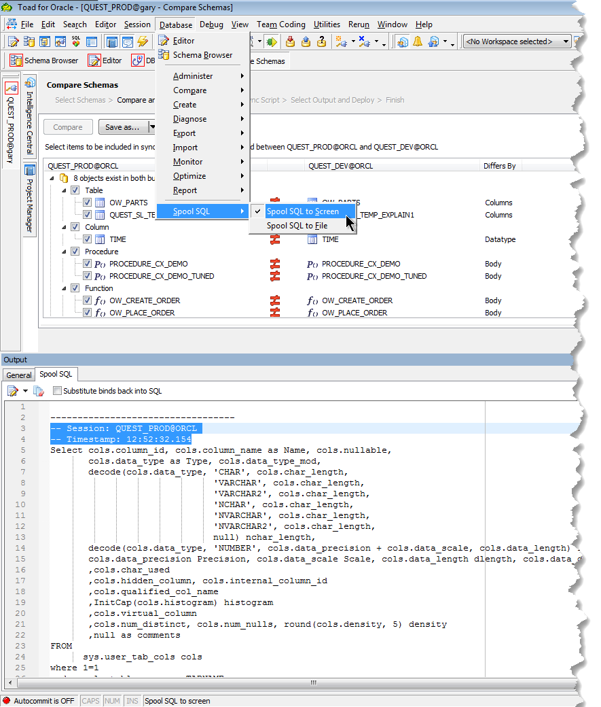Screen dimensions: 601x707
Task: Switch to the General output tab
Action: pyautogui.click(x=19, y=375)
